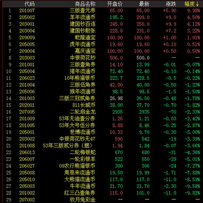
Task: Click code 207005
Action: coord(27,112)
